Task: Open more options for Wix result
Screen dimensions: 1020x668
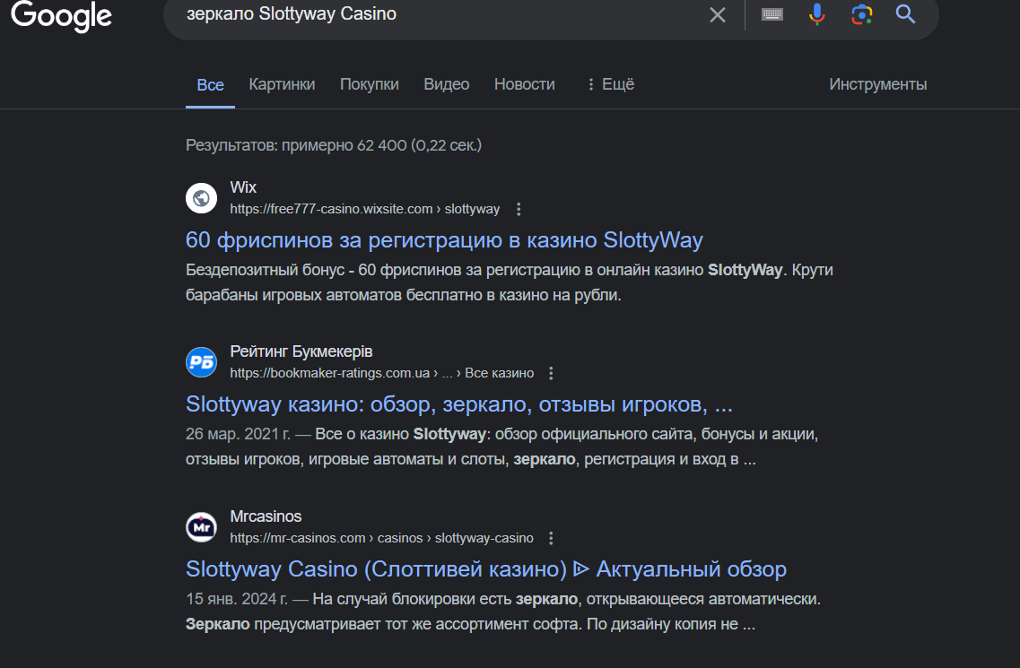Action: point(519,210)
